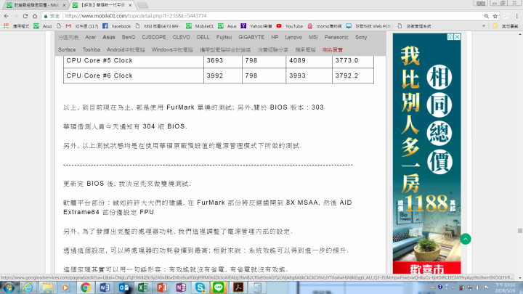Switch to the first Mobile01 browser tab
Image resolution: width=523 pixels, height=294 pixels.
click(x=35, y=5)
